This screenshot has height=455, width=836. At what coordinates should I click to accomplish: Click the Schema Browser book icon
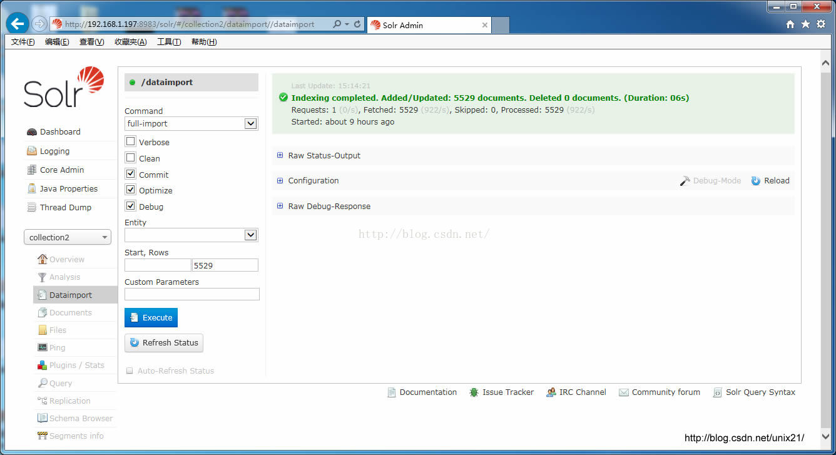[x=42, y=418]
